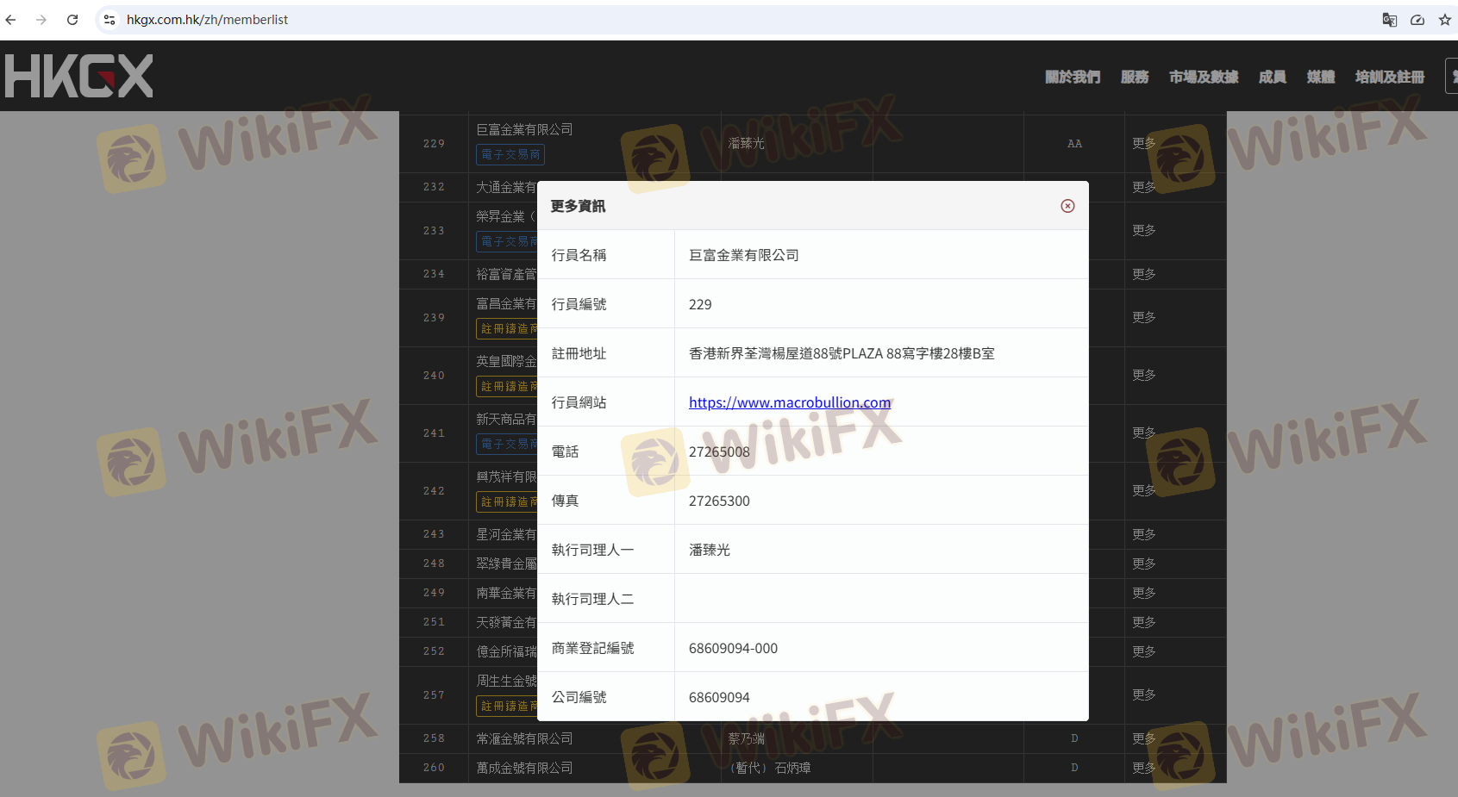Reload the page
Viewport: 1458px width, 797px height.
72,20
